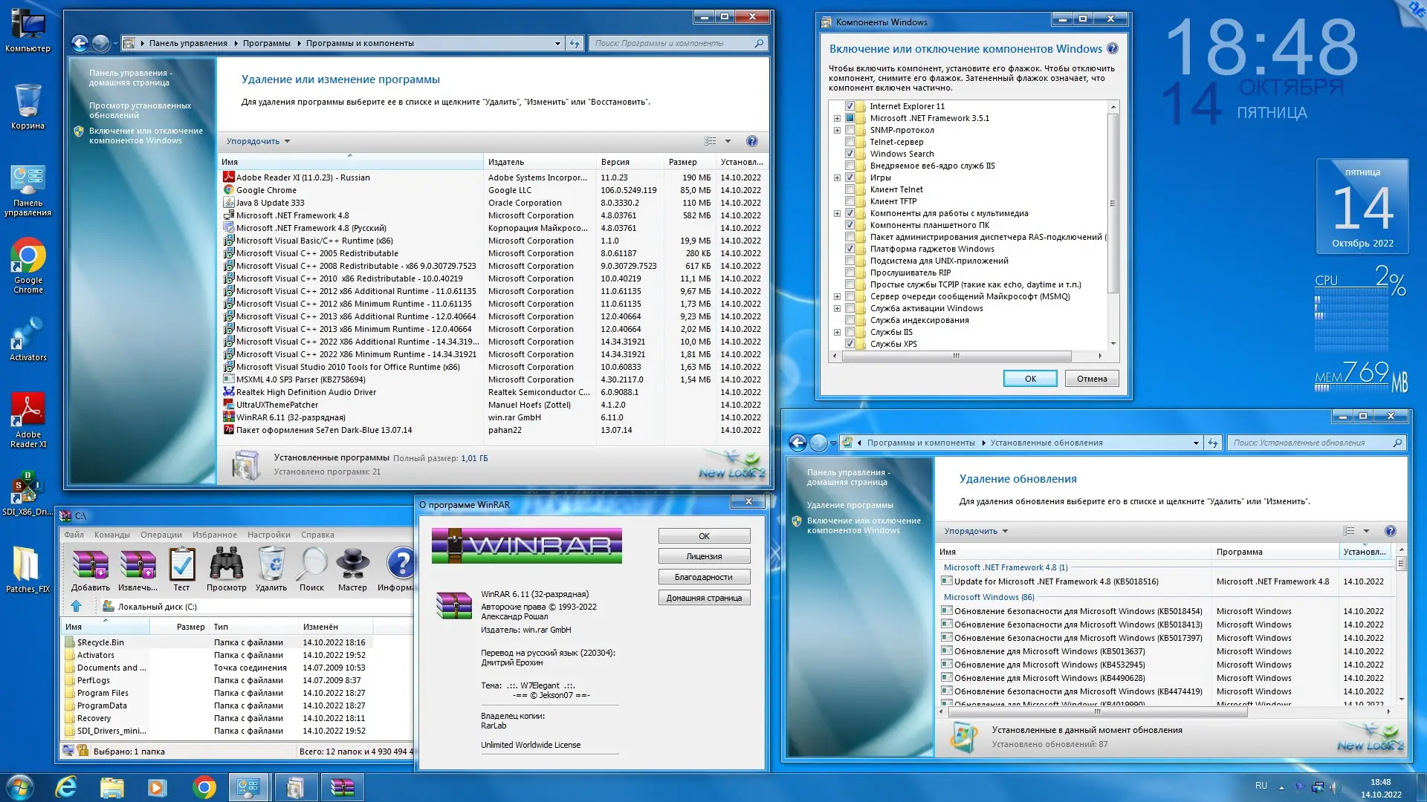Click the Лицензия button in WinRAR About
Image resolution: width=1427 pixels, height=802 pixels.
[704, 555]
